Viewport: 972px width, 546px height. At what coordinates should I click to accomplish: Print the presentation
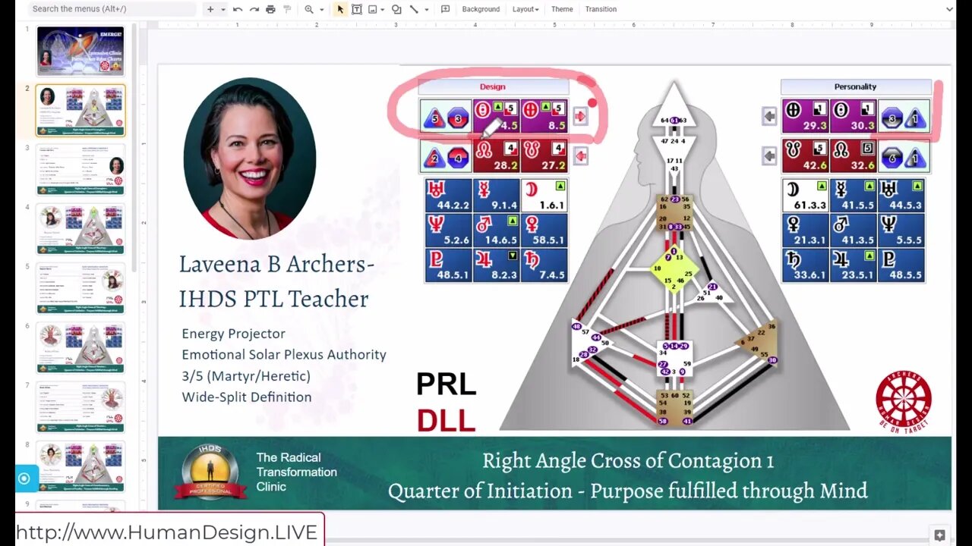click(x=270, y=9)
